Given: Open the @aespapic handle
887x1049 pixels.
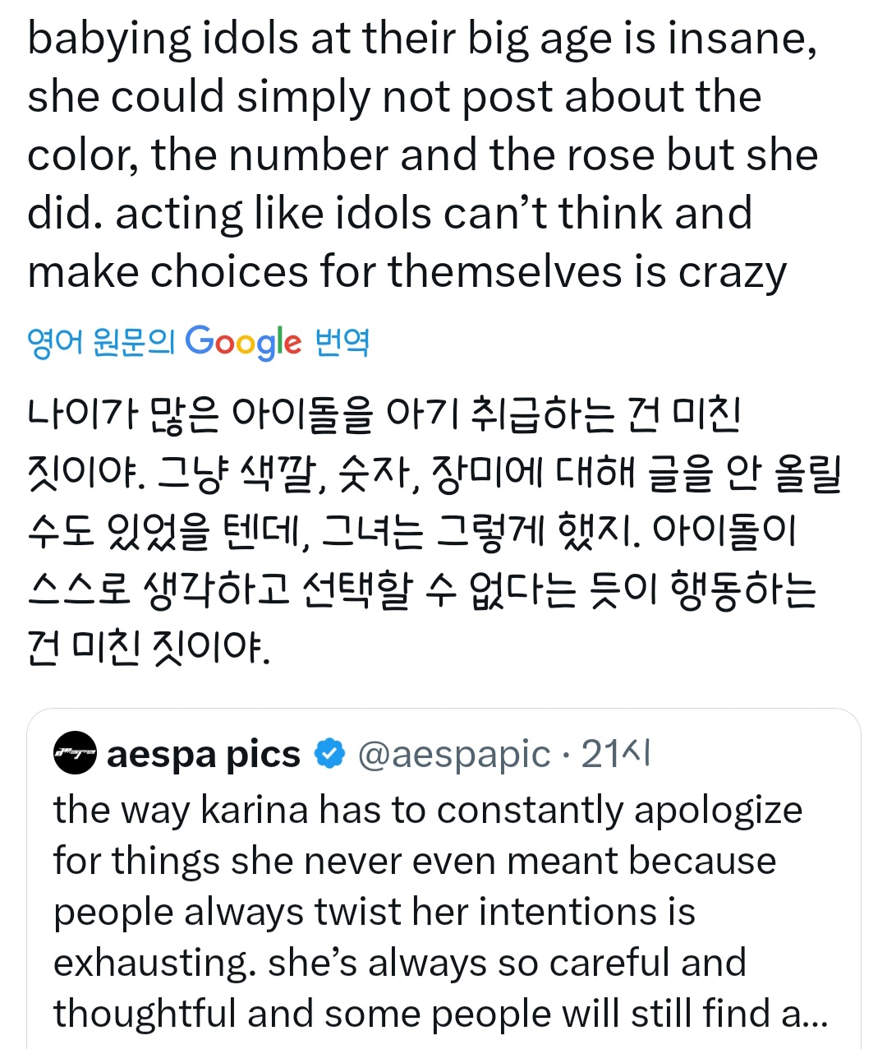Looking at the screenshot, I should pos(454,754).
